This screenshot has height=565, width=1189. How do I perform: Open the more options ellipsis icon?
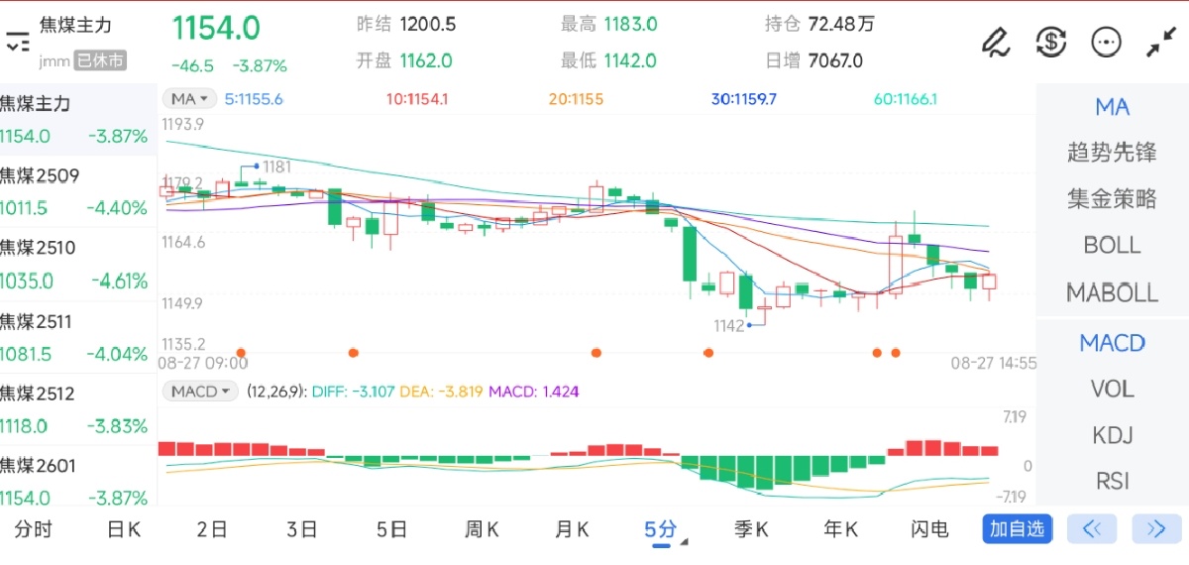tap(1106, 42)
